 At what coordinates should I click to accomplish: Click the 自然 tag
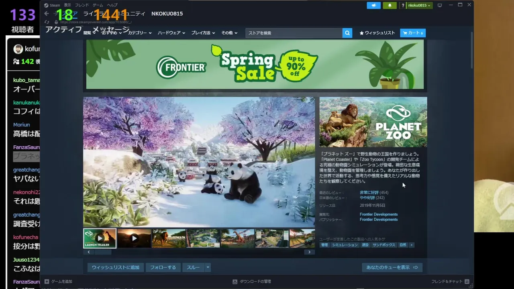pos(403,245)
